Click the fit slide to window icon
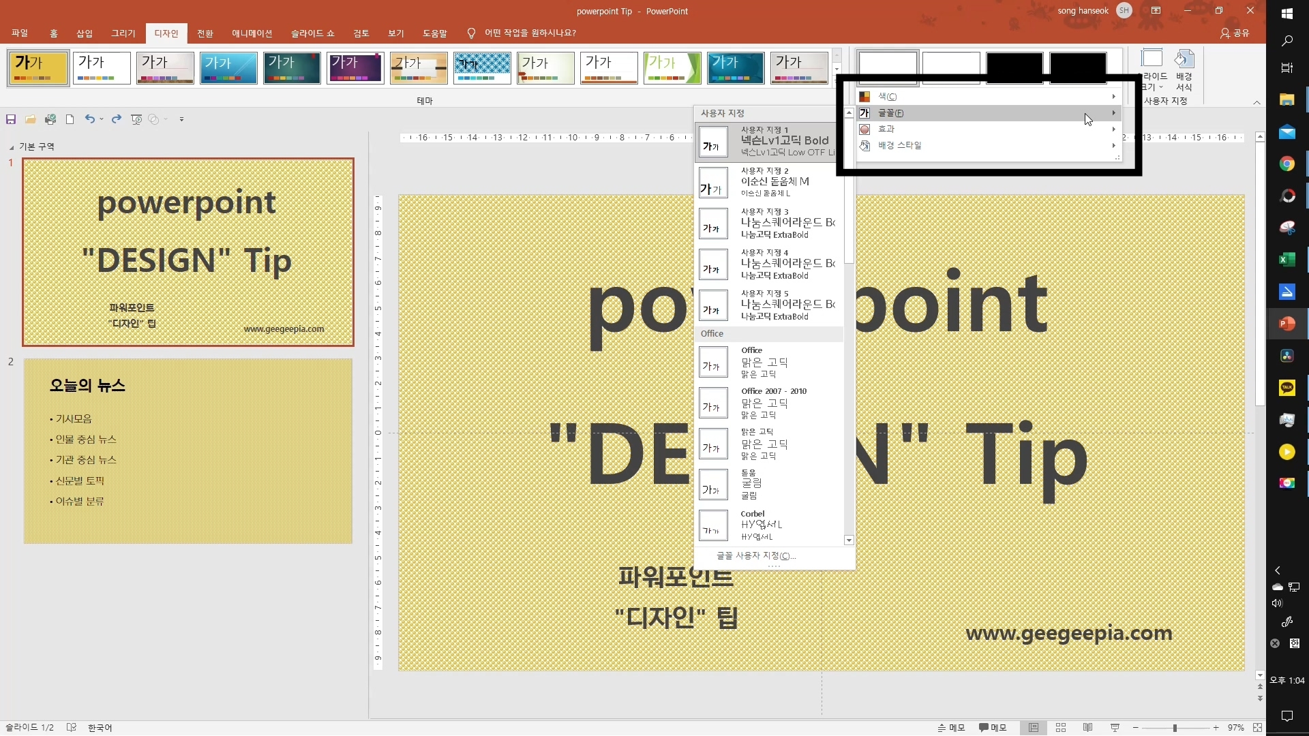The width and height of the screenshot is (1309, 736). point(1257,728)
